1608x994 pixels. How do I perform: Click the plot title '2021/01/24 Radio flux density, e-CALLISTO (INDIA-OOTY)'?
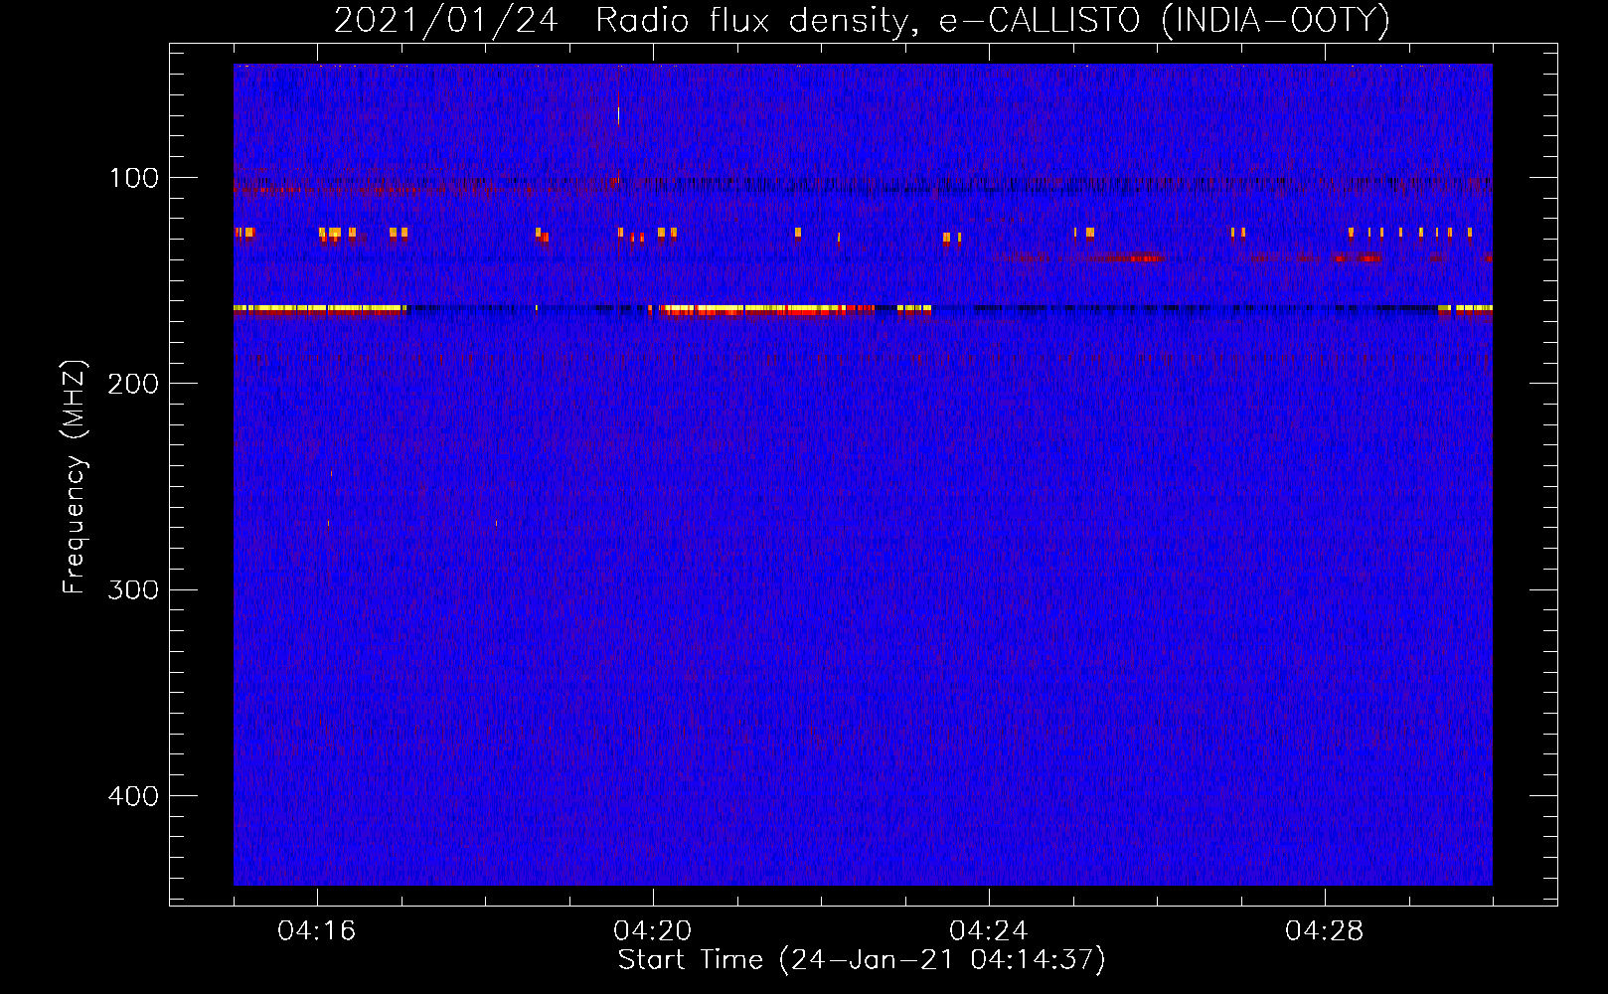click(862, 20)
